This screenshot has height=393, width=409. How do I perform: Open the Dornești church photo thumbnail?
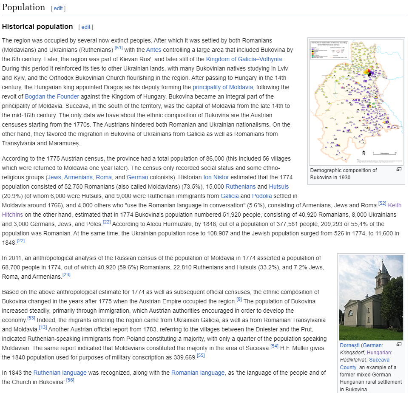pyautogui.click(x=371, y=297)
